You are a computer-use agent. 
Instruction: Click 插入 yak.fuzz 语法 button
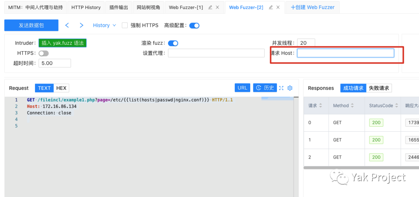(x=62, y=43)
